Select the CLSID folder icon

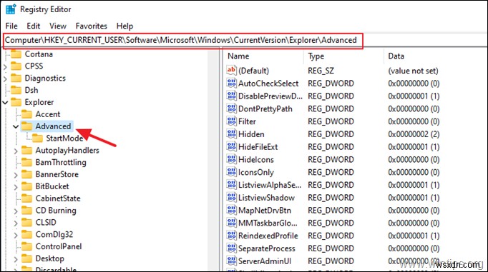coord(26,222)
